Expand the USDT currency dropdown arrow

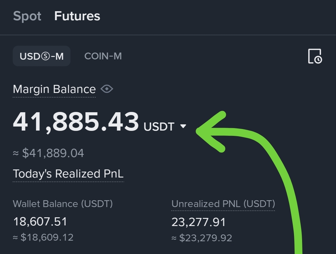click(183, 126)
